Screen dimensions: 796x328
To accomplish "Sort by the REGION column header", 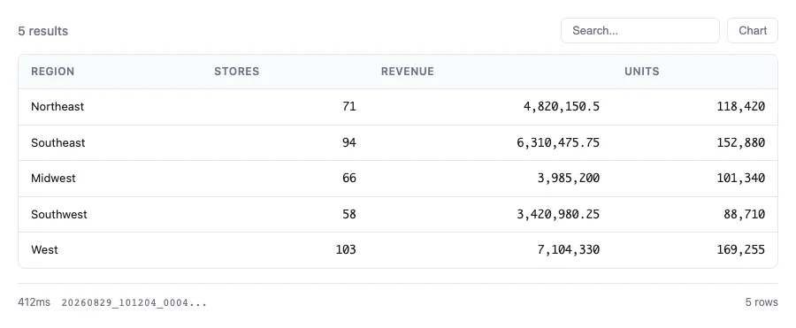I will [53, 72].
